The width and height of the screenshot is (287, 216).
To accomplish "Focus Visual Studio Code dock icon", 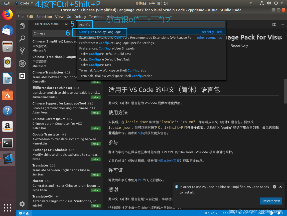I will point(8,158).
